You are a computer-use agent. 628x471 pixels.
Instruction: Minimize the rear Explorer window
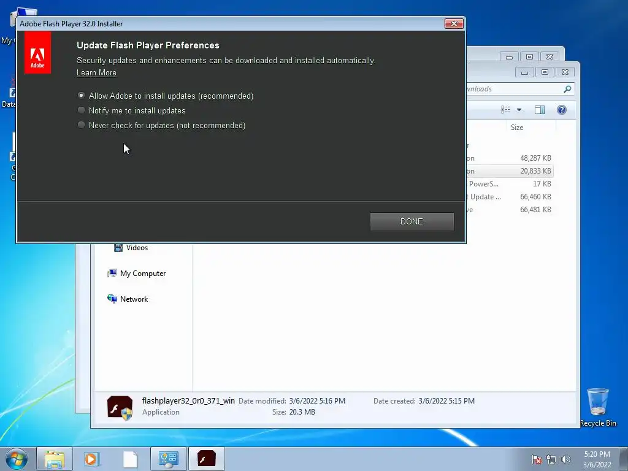(509, 57)
